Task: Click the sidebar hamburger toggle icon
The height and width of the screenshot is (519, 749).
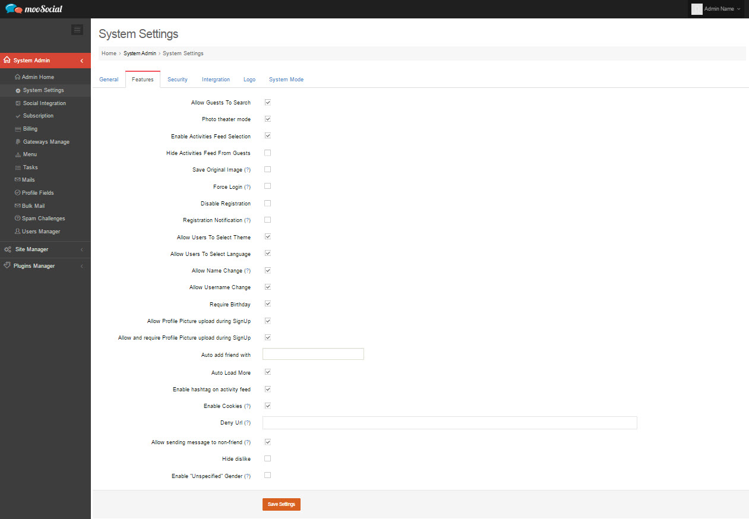Action: [77, 29]
